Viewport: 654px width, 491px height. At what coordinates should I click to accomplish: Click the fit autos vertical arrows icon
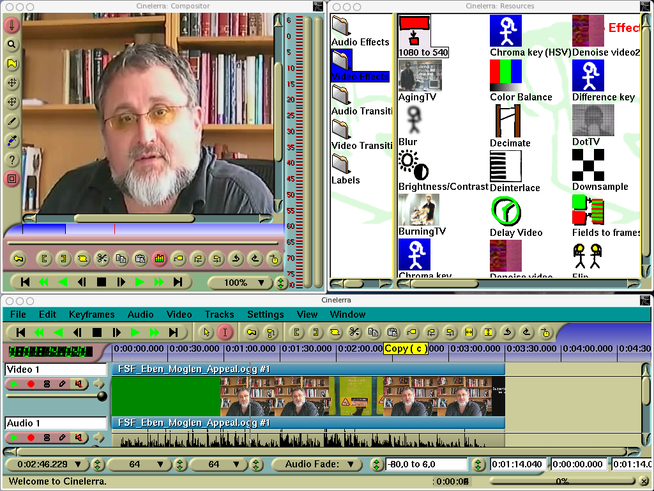[x=489, y=332]
